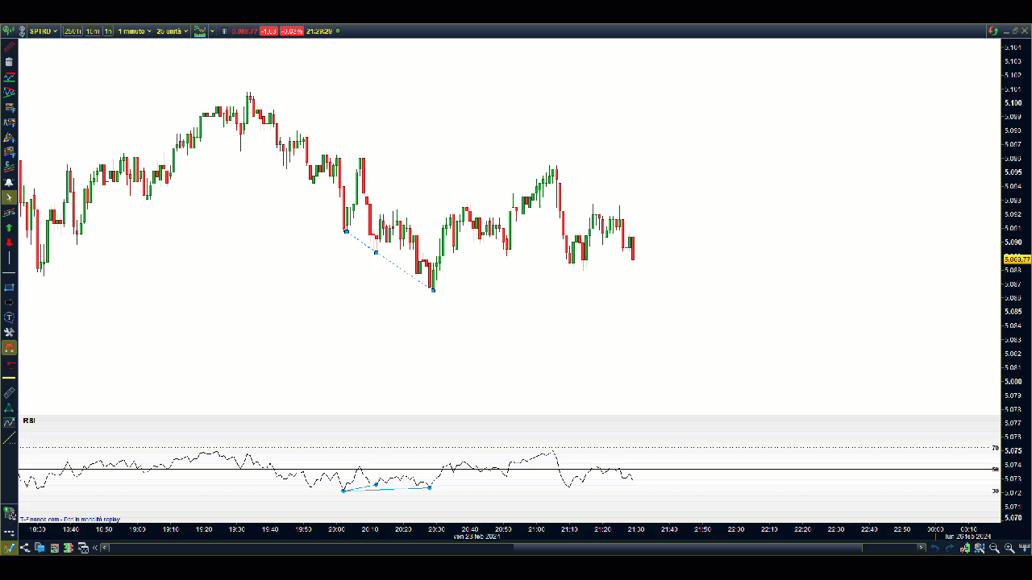Click the red down arrow tool

click(x=9, y=242)
